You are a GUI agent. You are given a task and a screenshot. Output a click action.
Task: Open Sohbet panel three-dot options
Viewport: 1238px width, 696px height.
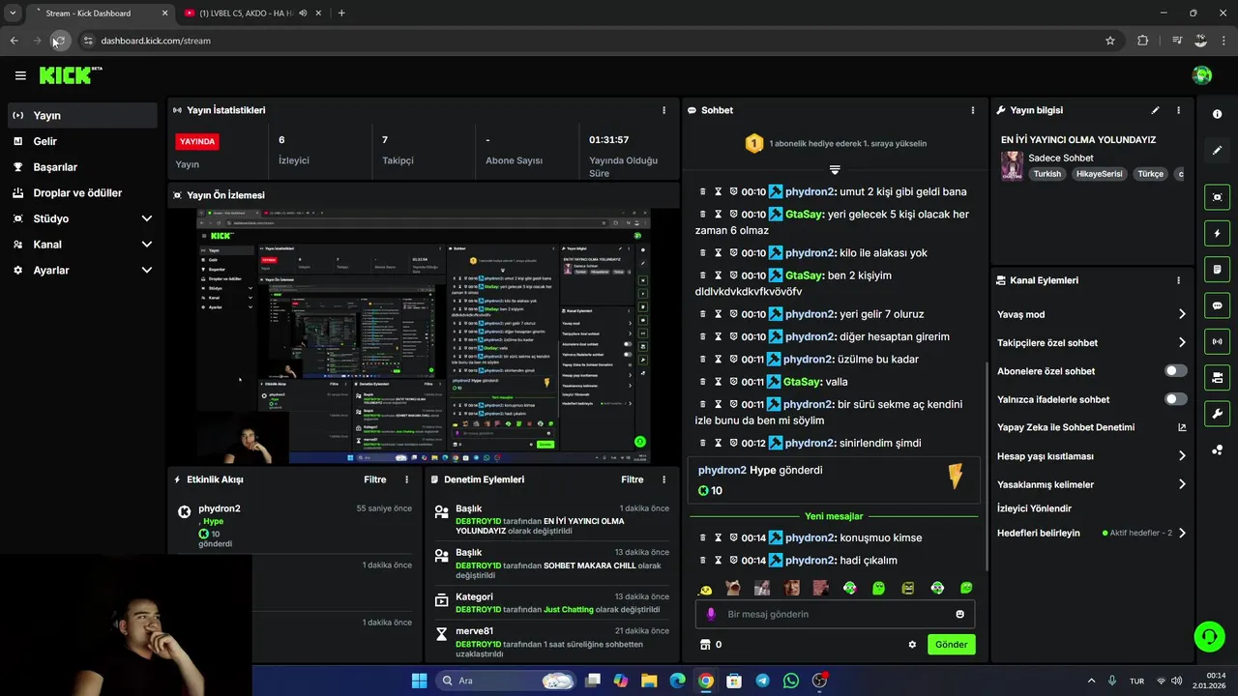coord(973,110)
